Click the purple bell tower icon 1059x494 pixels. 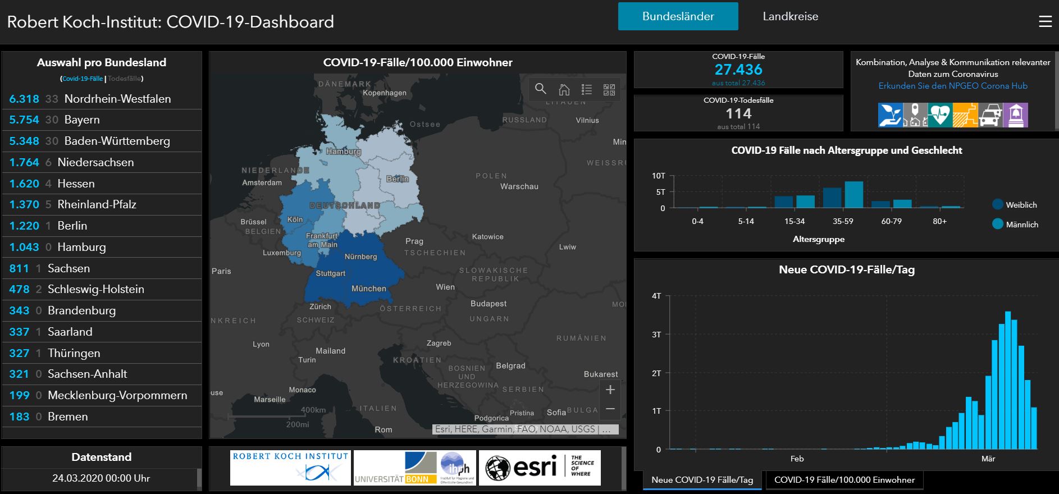(1016, 115)
